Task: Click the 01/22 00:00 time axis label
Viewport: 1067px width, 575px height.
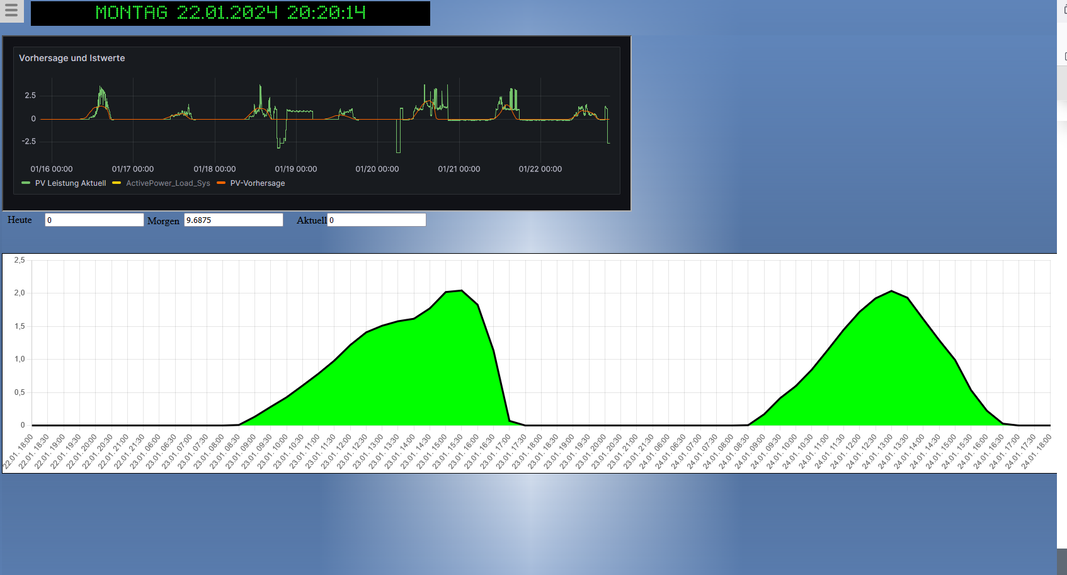Action: pos(540,169)
